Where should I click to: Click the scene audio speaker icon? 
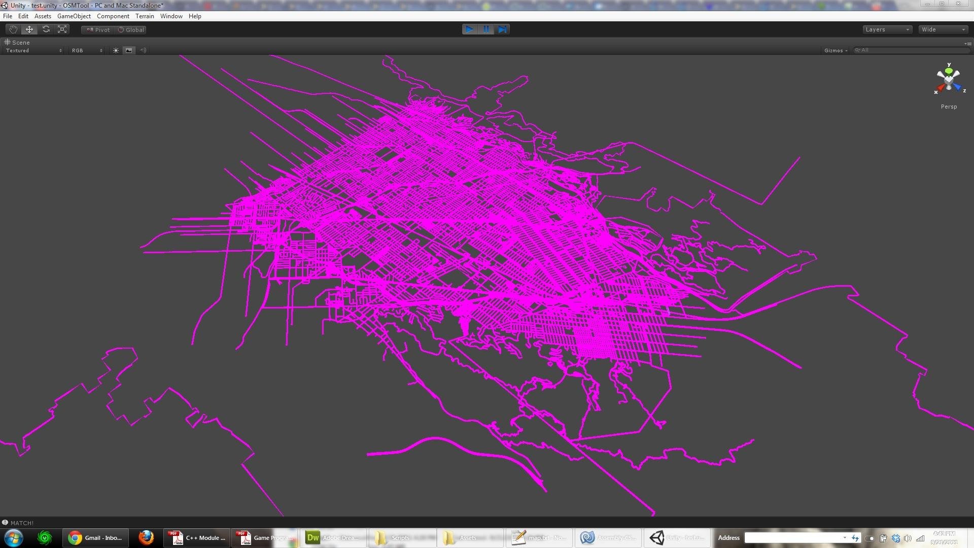(x=143, y=50)
